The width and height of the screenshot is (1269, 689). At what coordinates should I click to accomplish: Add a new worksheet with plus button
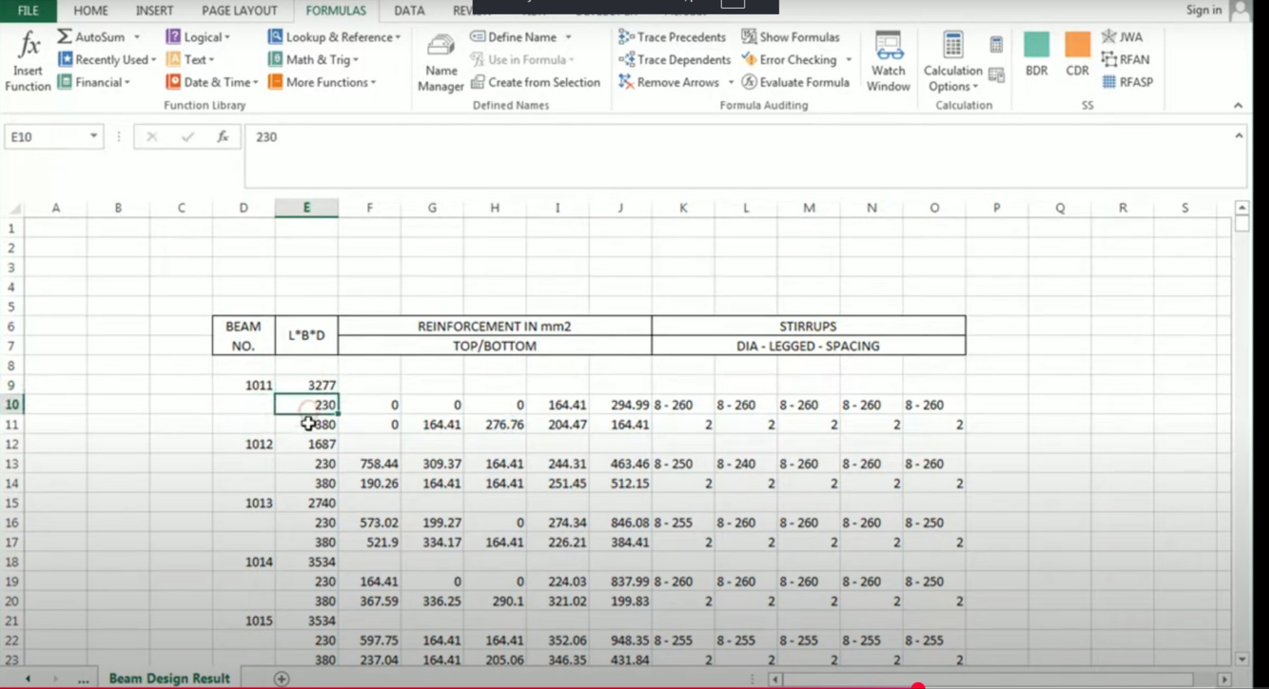pos(280,677)
